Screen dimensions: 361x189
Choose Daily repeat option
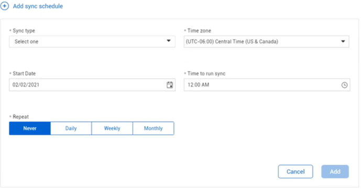[71, 128]
